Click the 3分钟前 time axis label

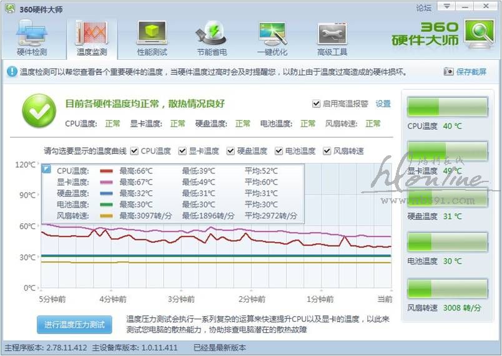click(181, 299)
